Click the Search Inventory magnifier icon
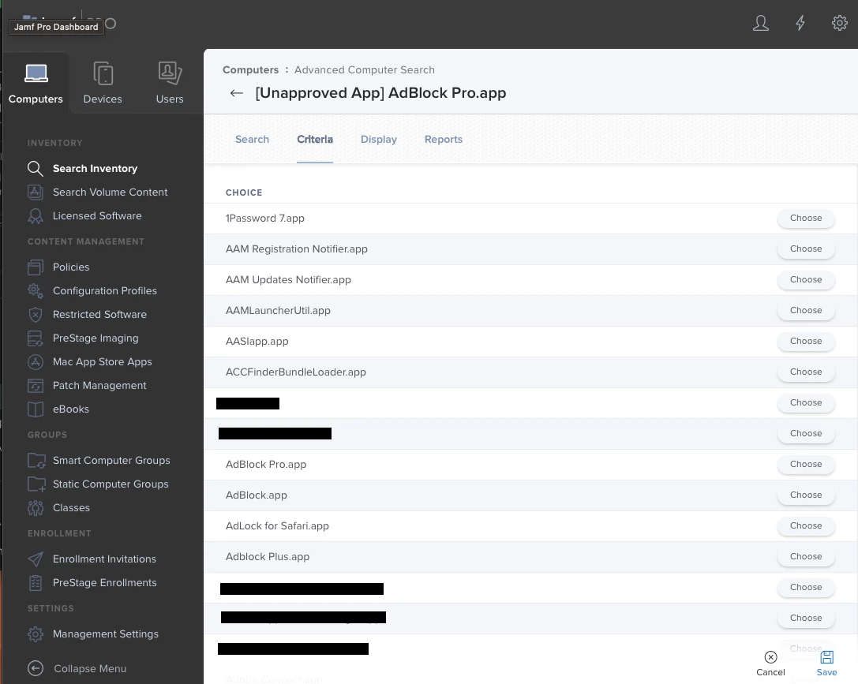 (35, 168)
